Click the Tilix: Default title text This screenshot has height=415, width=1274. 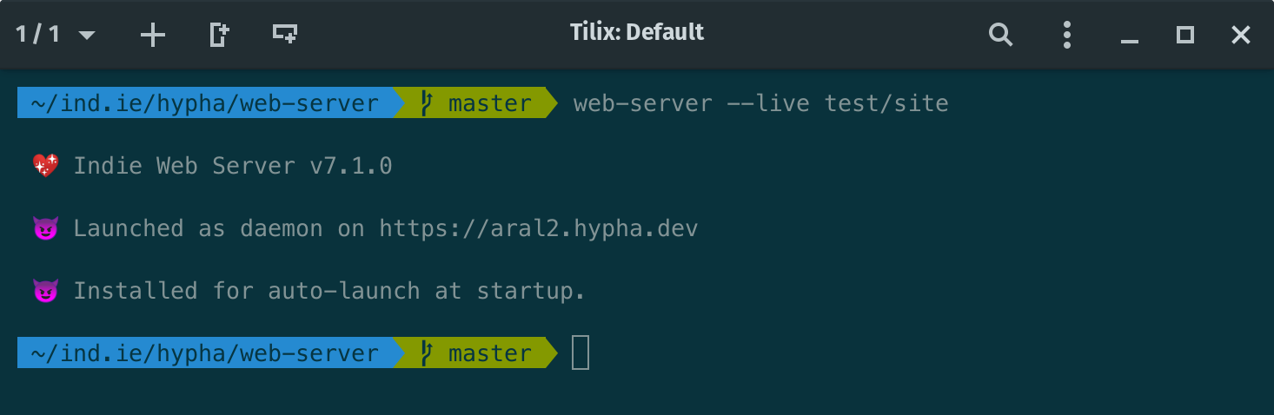tap(637, 33)
